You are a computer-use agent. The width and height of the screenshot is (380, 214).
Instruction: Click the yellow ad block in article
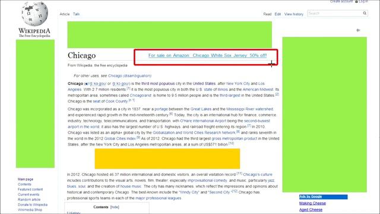[x=167, y=159]
